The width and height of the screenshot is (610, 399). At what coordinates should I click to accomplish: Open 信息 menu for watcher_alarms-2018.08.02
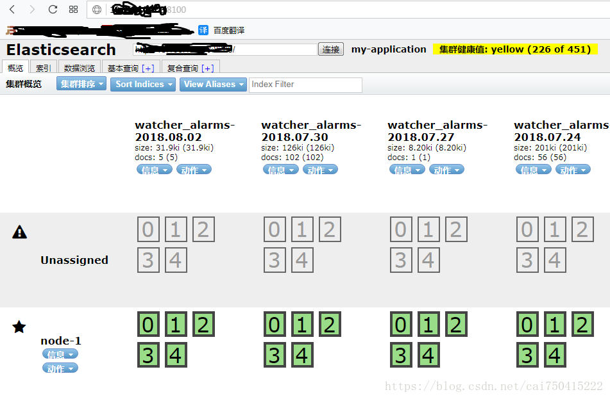click(155, 170)
